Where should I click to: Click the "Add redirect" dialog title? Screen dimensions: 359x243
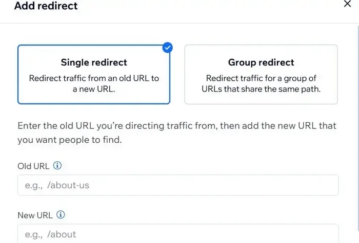pyautogui.click(x=46, y=6)
